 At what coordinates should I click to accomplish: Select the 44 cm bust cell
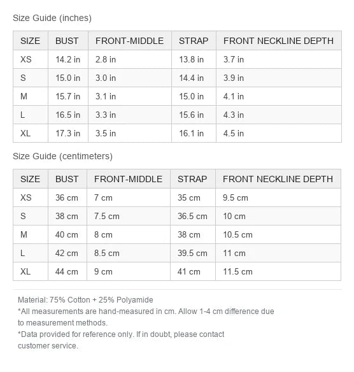[x=67, y=271]
